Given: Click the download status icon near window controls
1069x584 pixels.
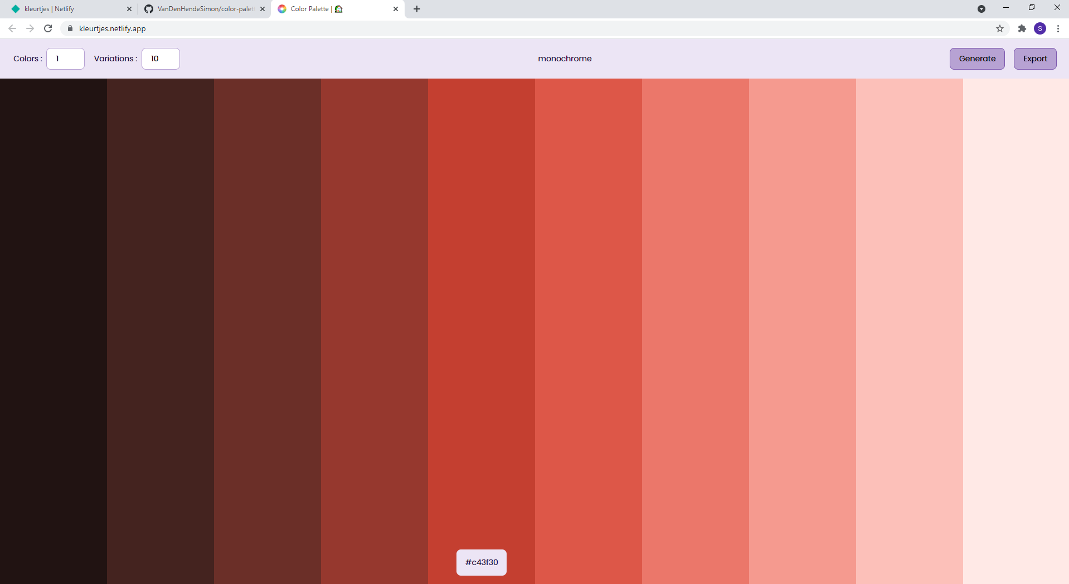Looking at the screenshot, I should click(x=981, y=9).
